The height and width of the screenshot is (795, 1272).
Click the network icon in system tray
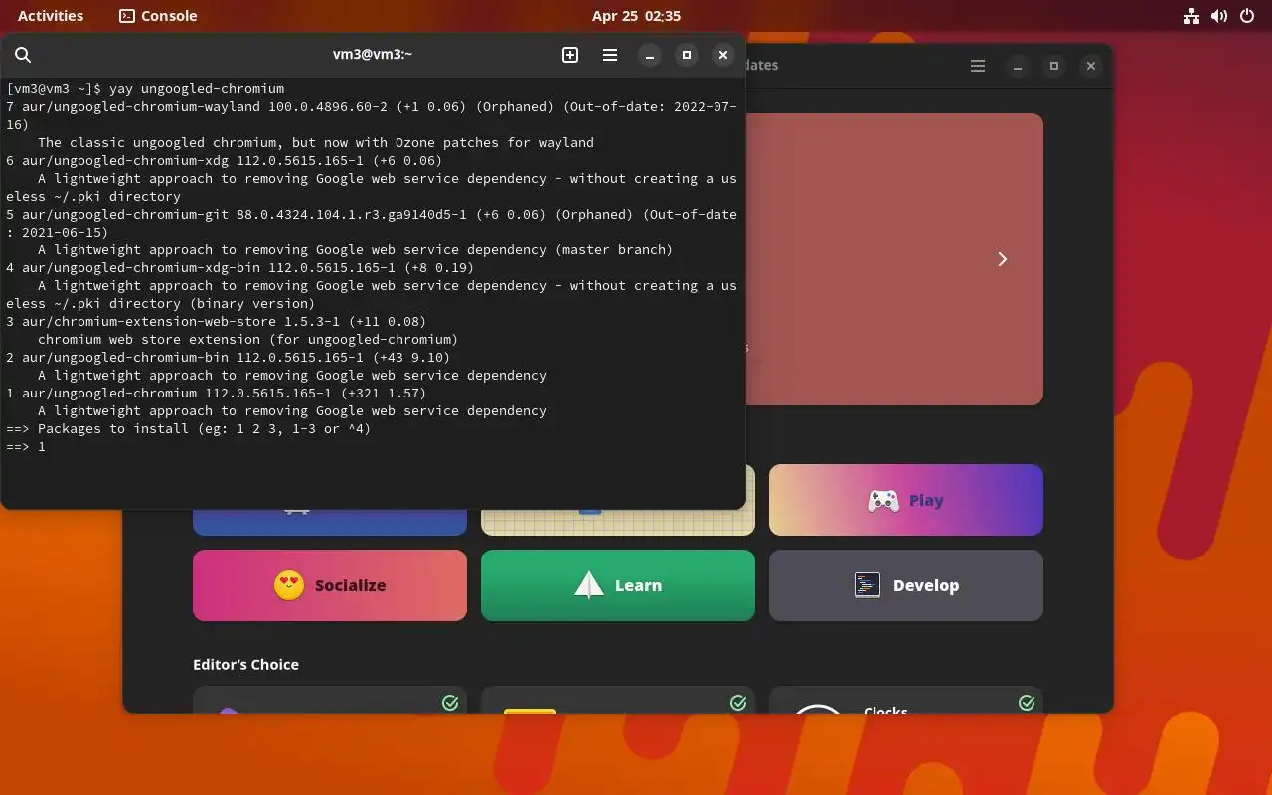tap(1191, 16)
